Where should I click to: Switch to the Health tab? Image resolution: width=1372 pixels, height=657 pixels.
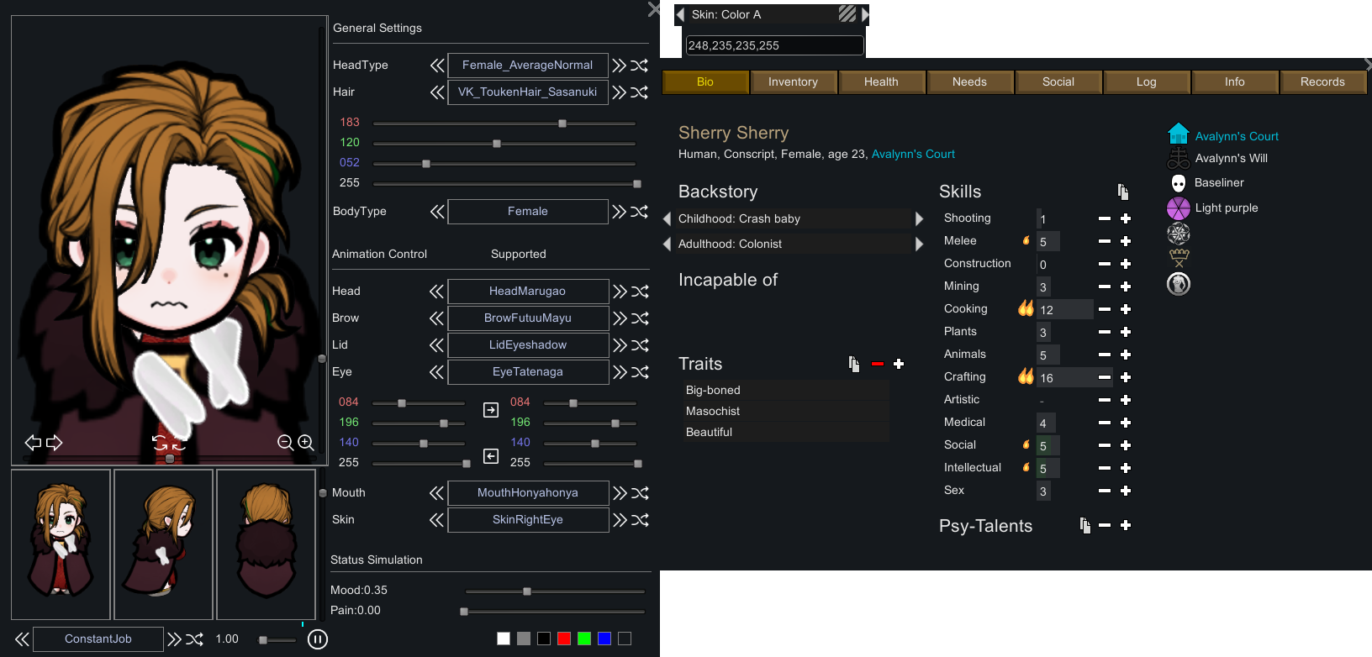click(x=881, y=81)
